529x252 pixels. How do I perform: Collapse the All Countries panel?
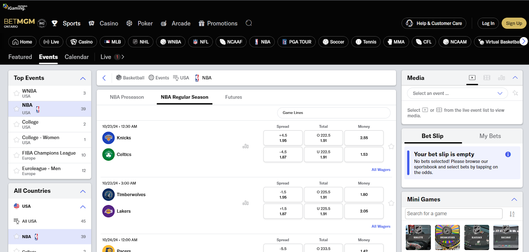click(83, 191)
